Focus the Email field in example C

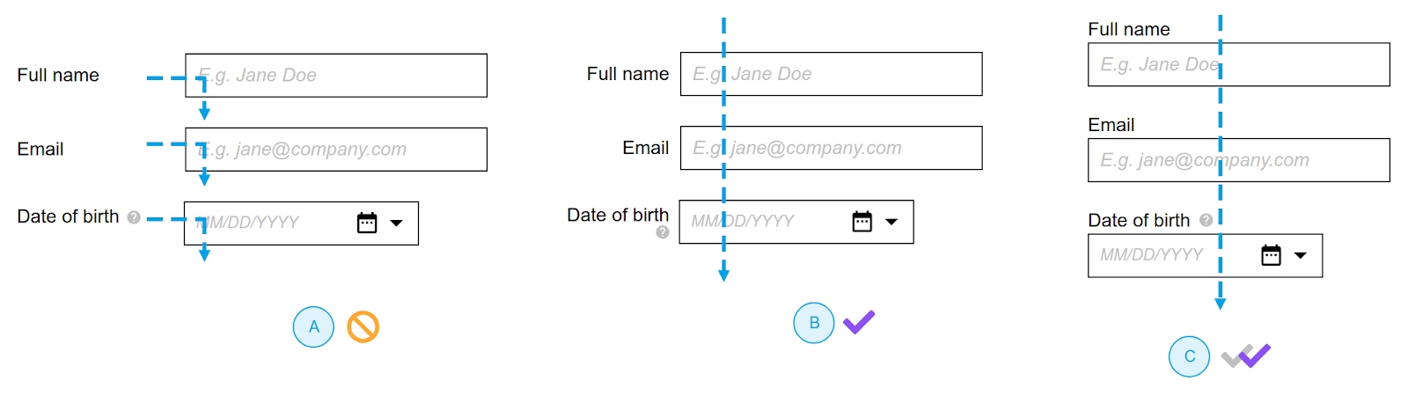click(1239, 160)
